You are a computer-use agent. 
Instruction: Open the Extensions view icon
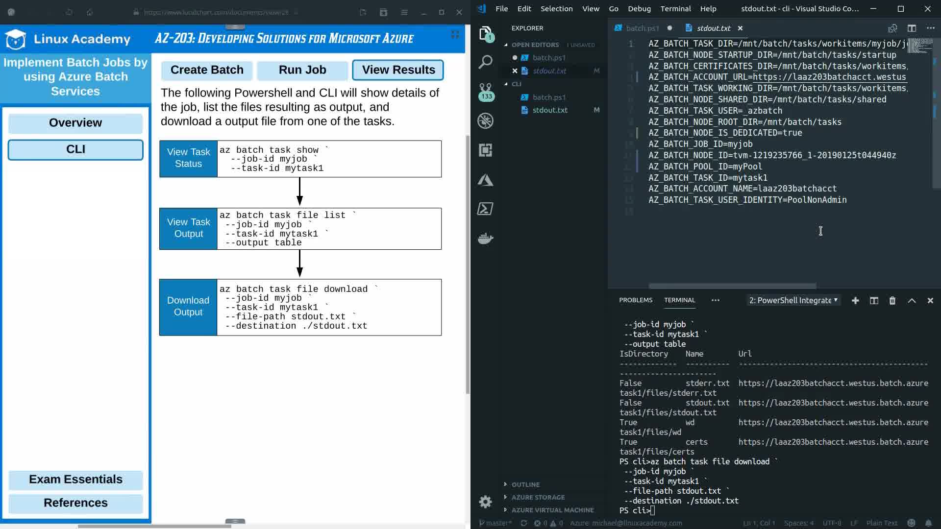485,150
